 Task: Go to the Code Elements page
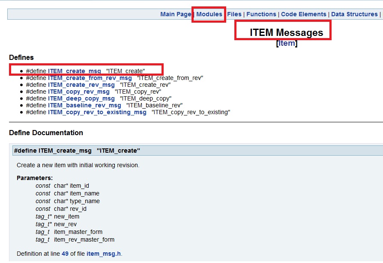[304, 14]
